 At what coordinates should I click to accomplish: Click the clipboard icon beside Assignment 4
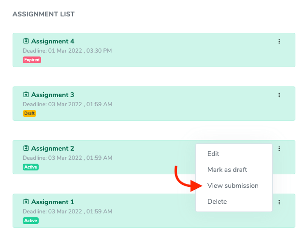(26, 42)
